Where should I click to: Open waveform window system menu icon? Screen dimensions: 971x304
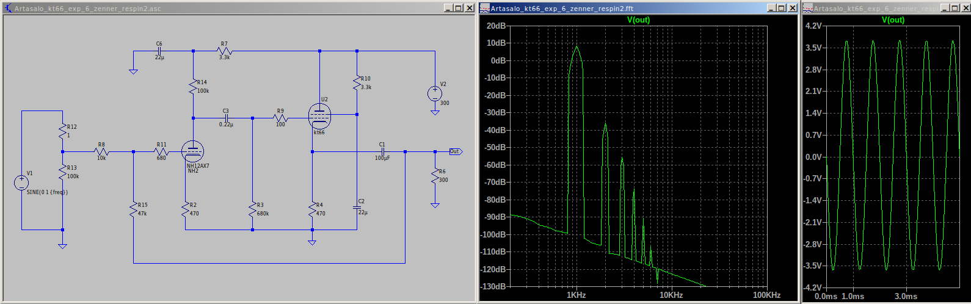808,9
